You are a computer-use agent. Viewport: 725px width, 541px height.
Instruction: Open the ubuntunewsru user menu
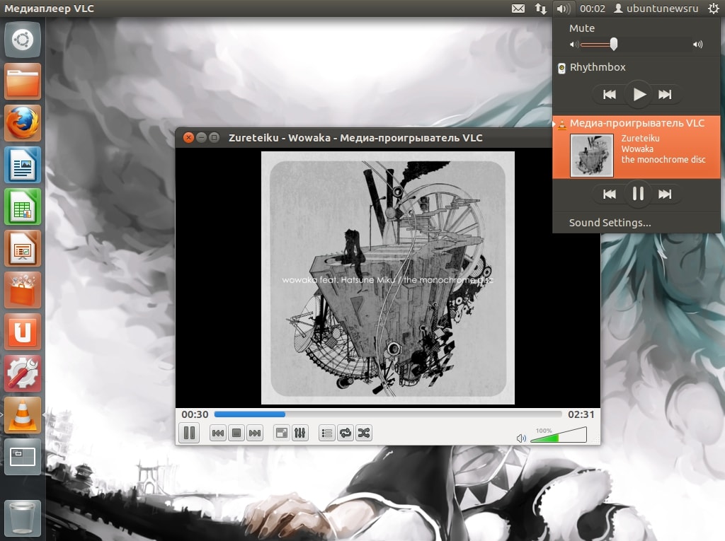(x=656, y=8)
